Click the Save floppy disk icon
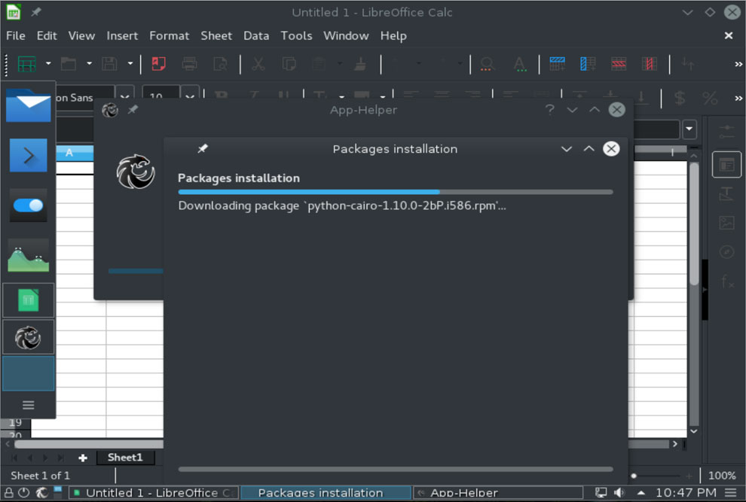Screen dimensions: 746x502 [x=109, y=64]
